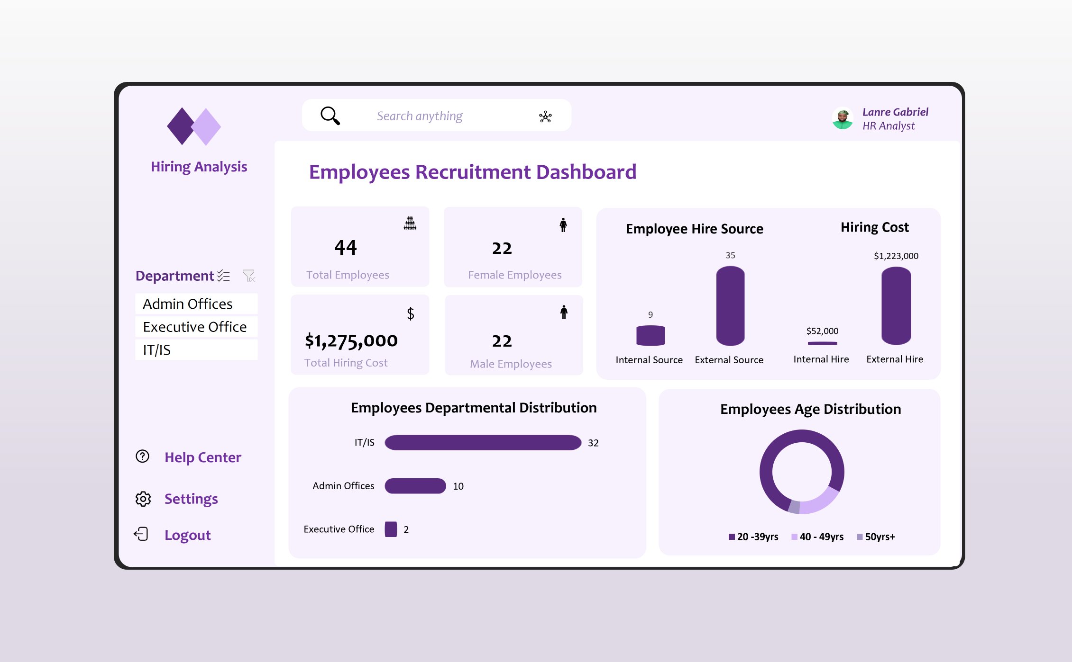Viewport: 1072px width, 662px height.
Task: Click the Settings gear icon
Action: [143, 499]
